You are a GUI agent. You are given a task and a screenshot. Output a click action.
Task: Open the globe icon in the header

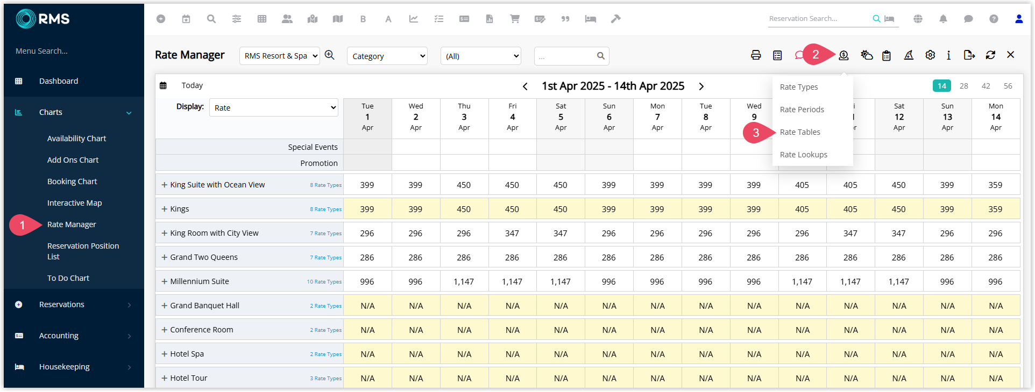pos(918,19)
